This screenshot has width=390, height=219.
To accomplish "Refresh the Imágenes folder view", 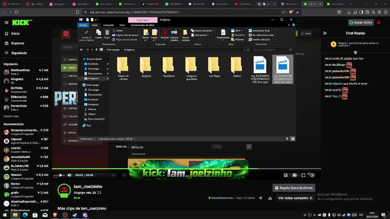I will [x=248, y=50].
